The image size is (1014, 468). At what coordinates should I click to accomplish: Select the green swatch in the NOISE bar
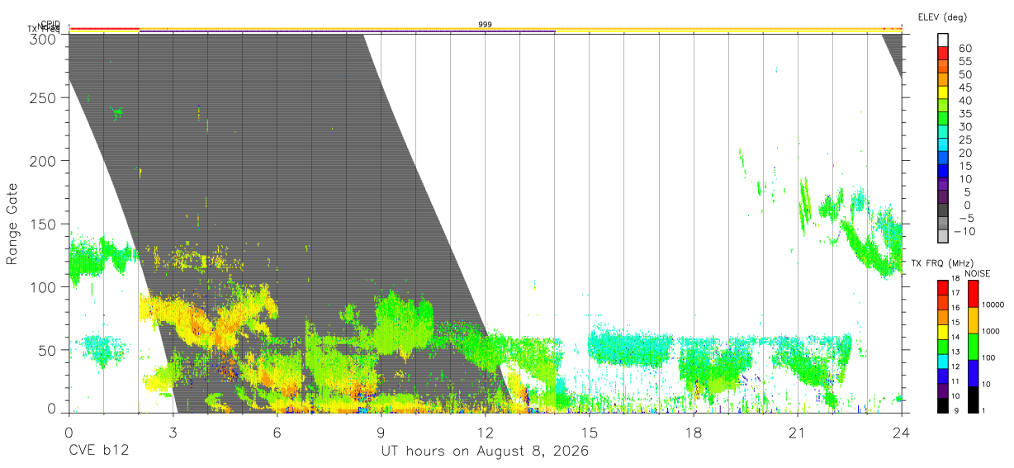[973, 347]
